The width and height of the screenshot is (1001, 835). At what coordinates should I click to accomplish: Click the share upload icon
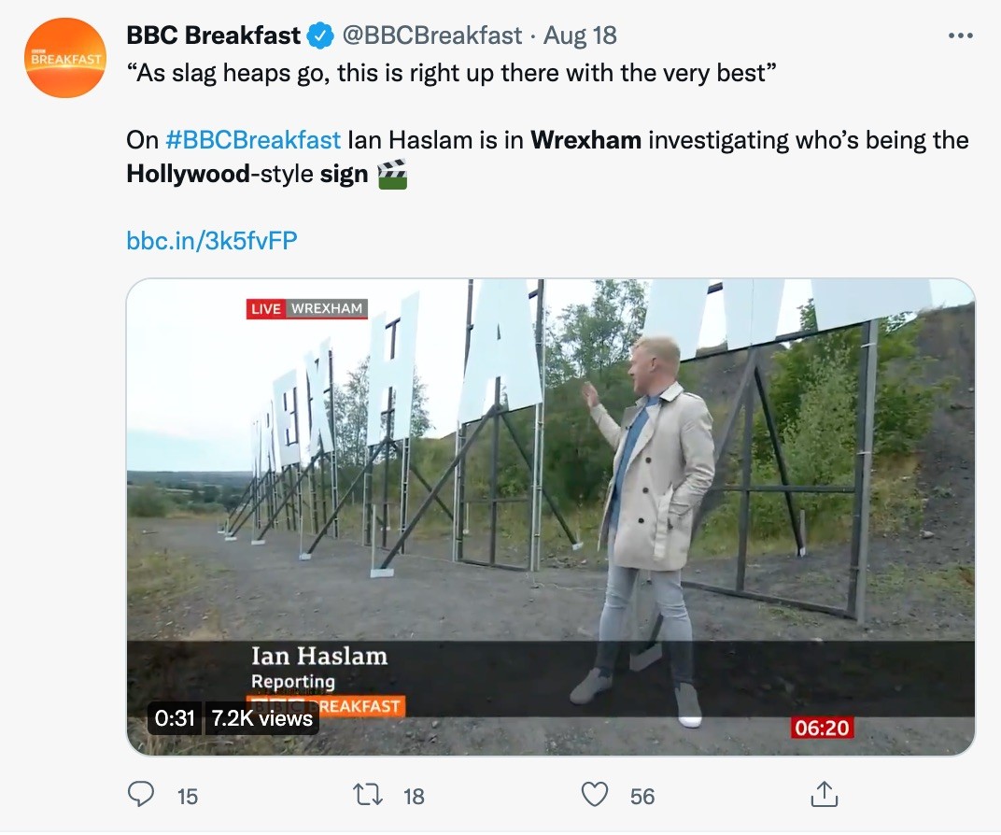[x=823, y=795]
